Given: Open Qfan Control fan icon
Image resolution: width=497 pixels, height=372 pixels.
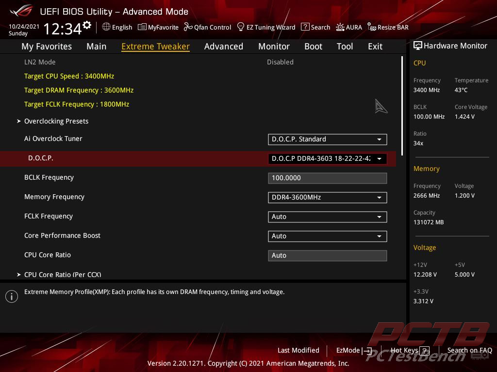Looking at the screenshot, I should tap(188, 27).
